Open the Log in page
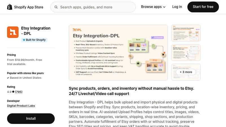The height and width of the screenshot is (127, 226). coord(177,7)
